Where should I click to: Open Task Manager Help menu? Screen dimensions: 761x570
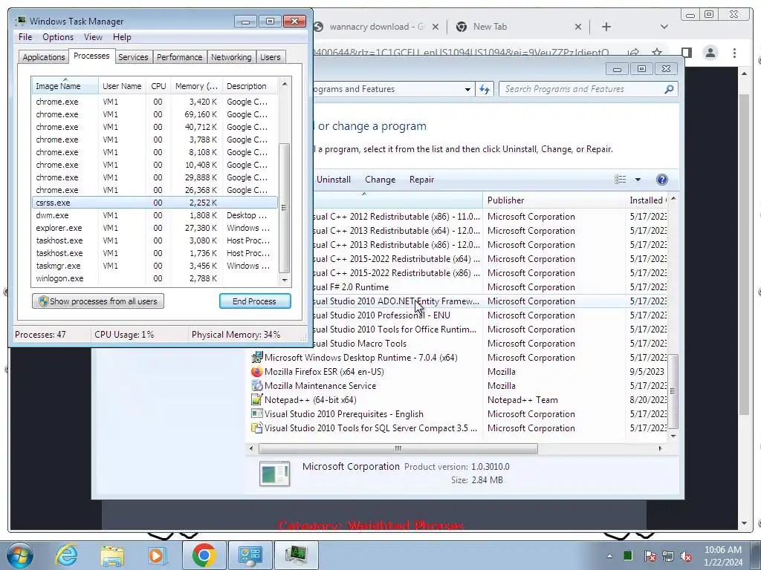[x=122, y=37]
